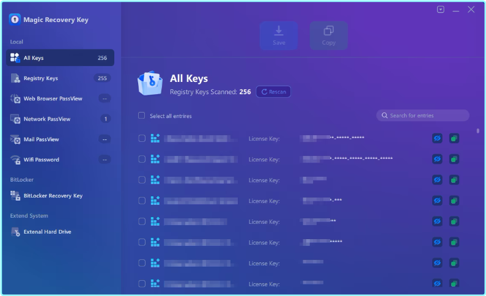The width and height of the screenshot is (486, 296).
Task: Check the sixth license key row checkbox
Action: click(142, 242)
